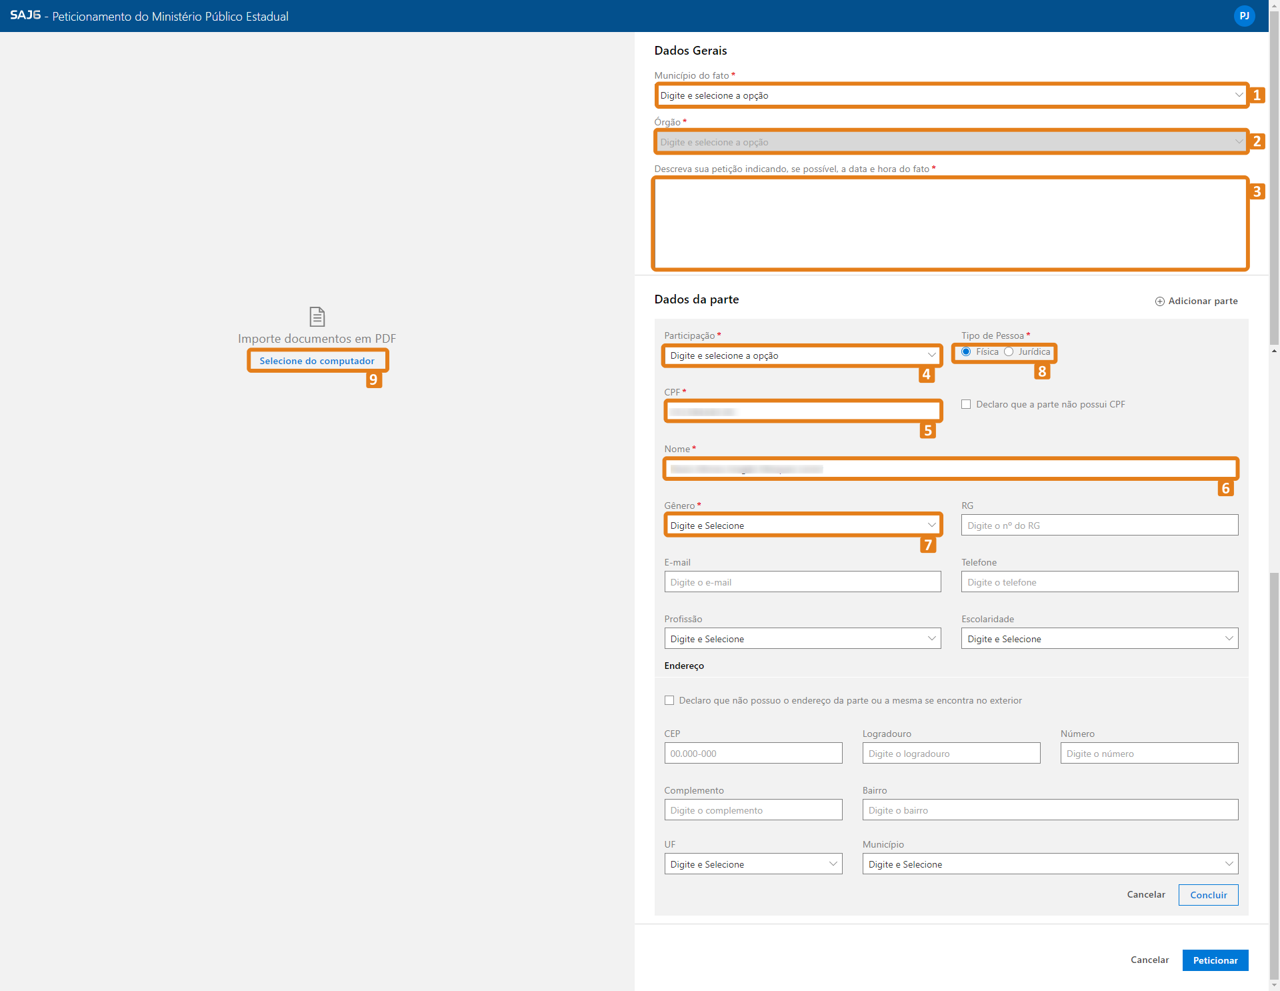1280x991 pixels.
Task: Click the Selecione do computador link
Action: click(317, 361)
